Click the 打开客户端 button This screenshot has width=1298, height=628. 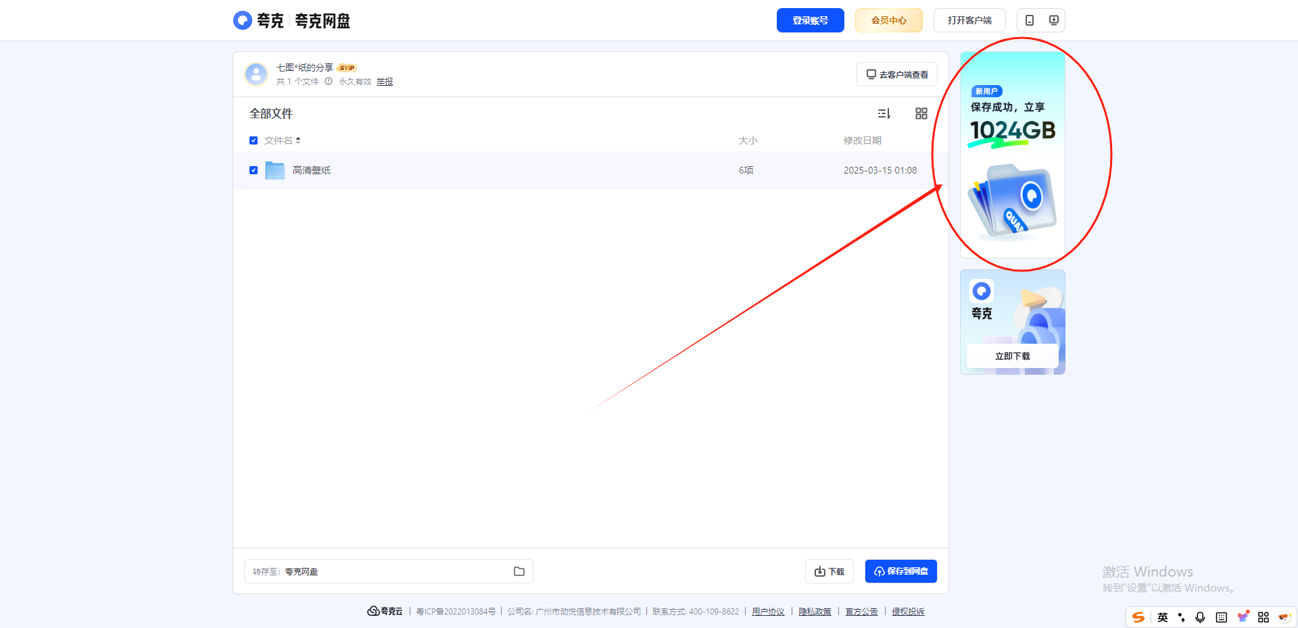[969, 20]
